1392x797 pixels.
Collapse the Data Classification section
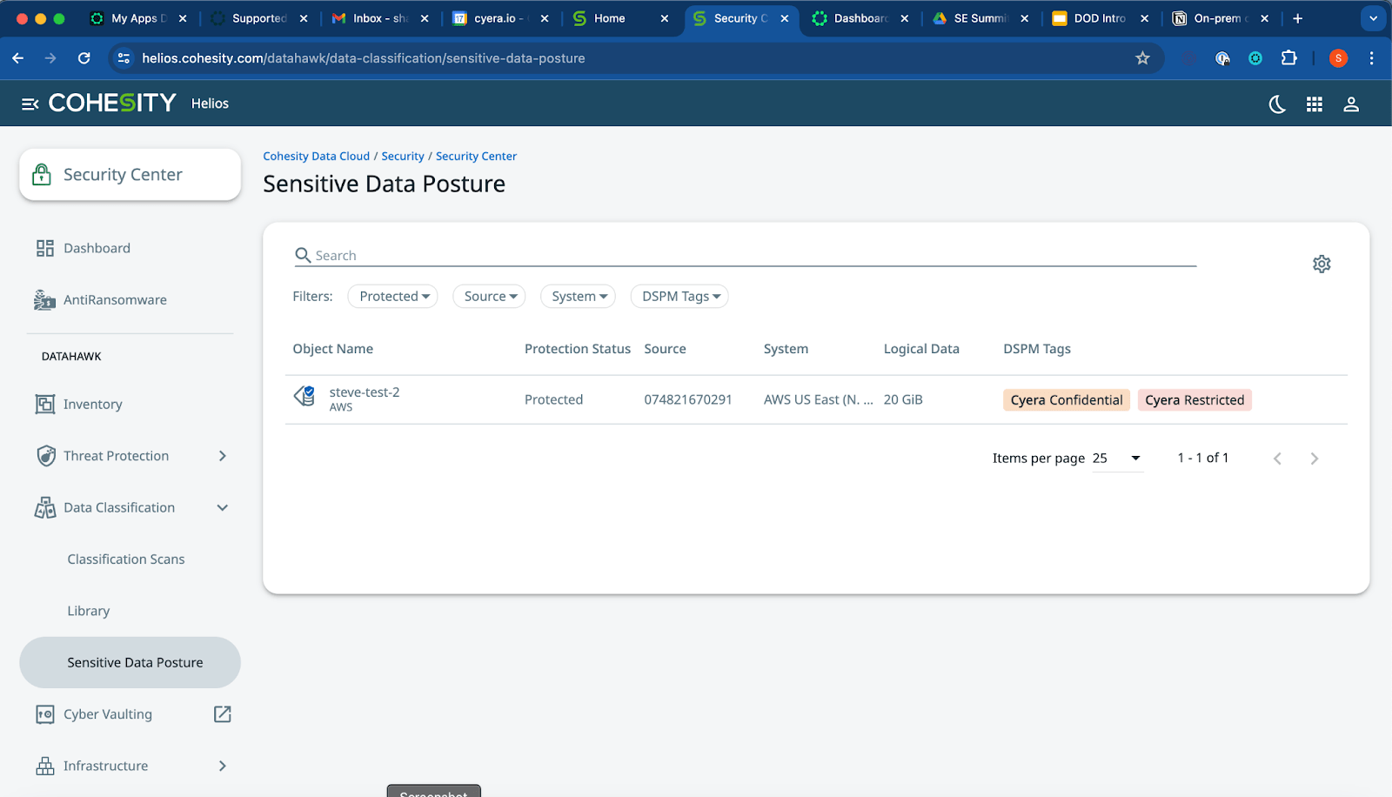[222, 508]
